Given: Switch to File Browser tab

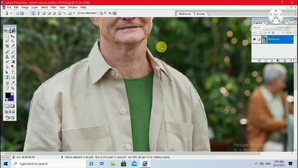Looking at the screenshot, I should pyautogui.click(x=185, y=14).
